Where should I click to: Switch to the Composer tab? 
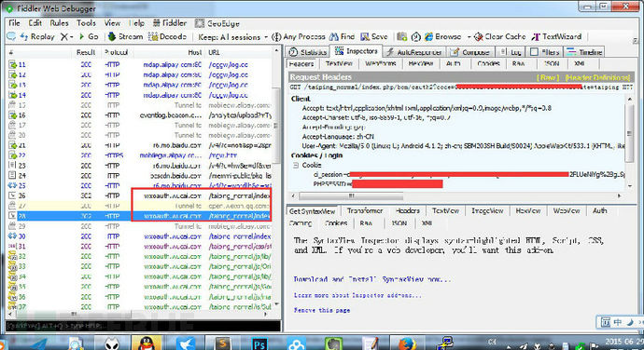point(469,52)
